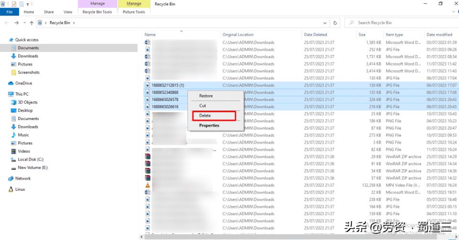The height and width of the screenshot is (240, 459).
Task: Click the 132,258 KB size cell
Action: [x=372, y=185]
